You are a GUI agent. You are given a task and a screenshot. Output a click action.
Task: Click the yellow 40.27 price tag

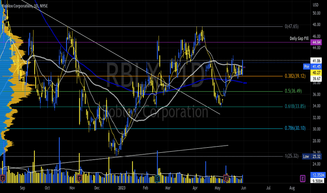coord(316,73)
